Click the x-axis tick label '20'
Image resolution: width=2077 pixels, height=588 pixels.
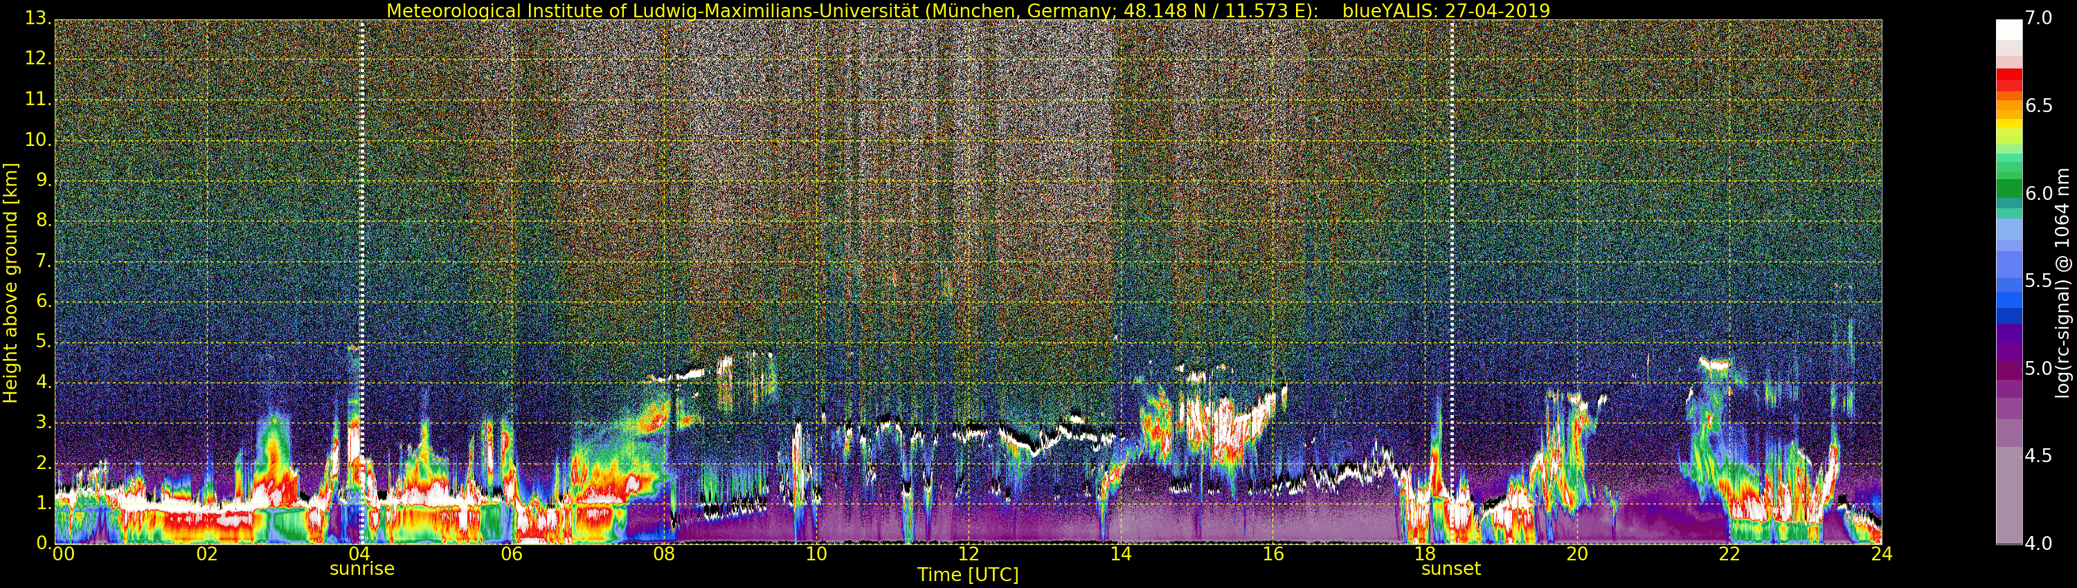tap(1578, 553)
